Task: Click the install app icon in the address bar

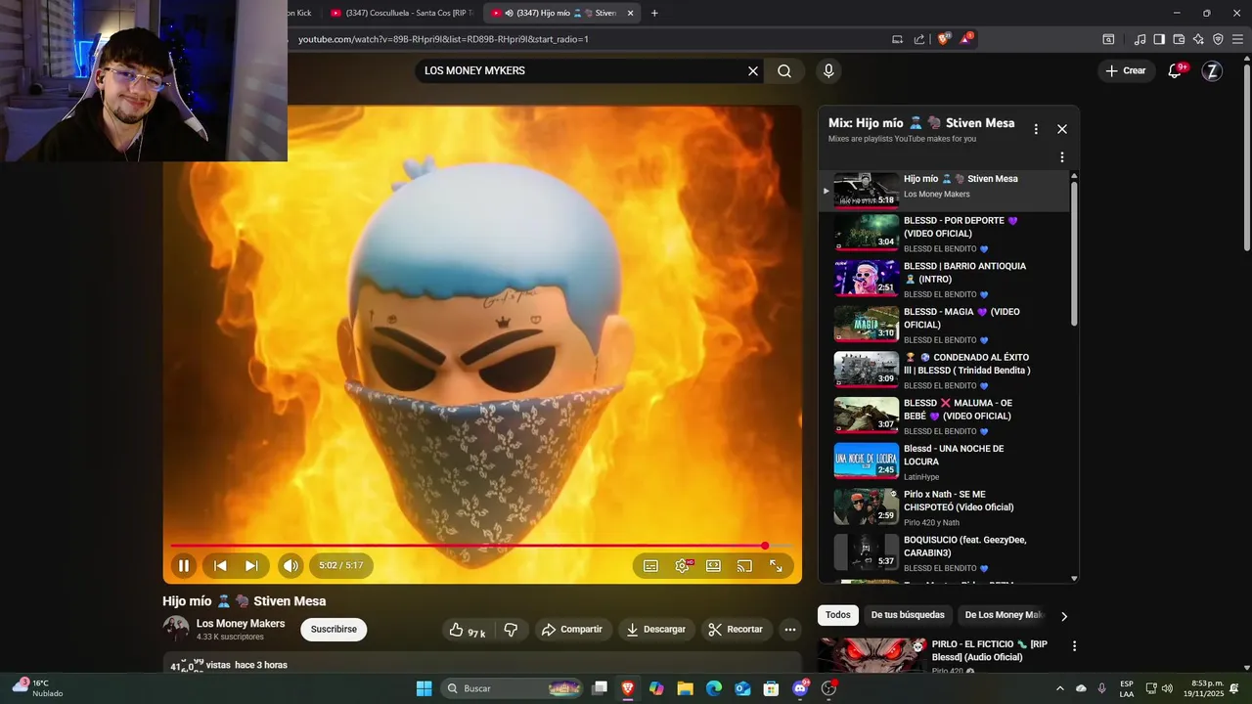Action: 897,39
